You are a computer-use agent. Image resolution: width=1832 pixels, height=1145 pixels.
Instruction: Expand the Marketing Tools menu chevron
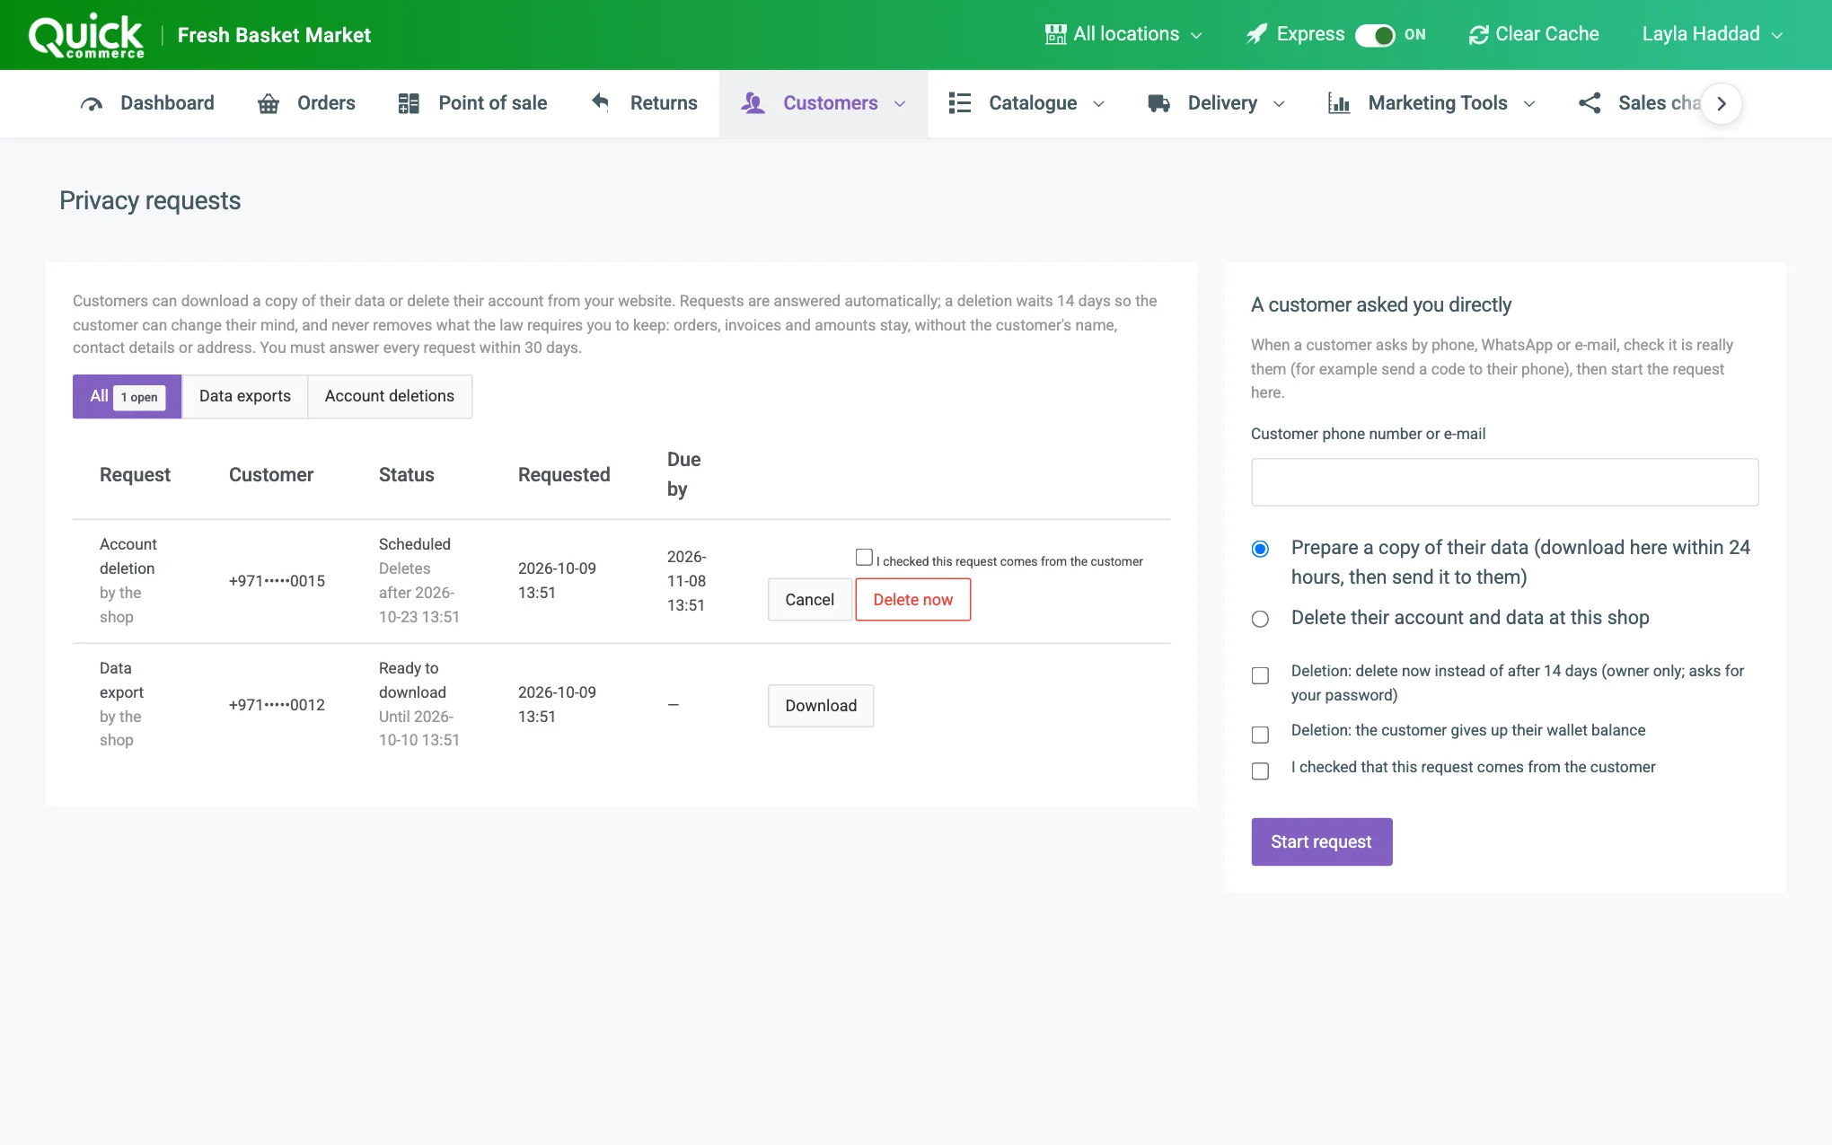[x=1529, y=104]
